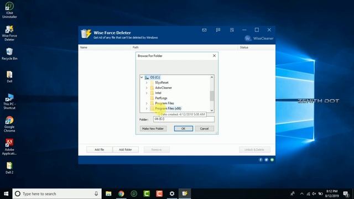Click the microphone icon in search box
The width and height of the screenshot is (354, 199).
[96, 193]
